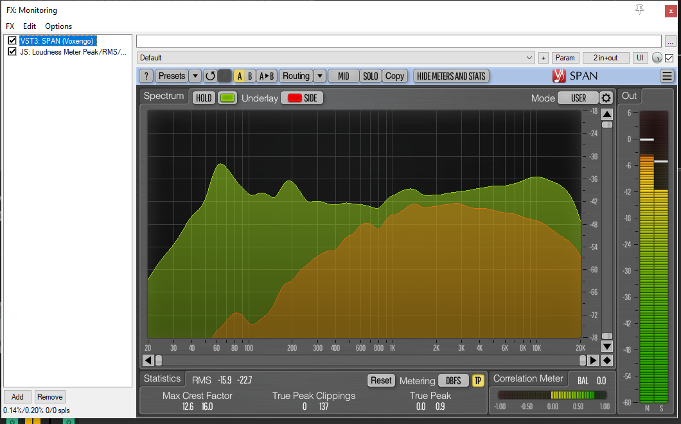Pin the FX Monitoring window
Viewport: 681px width, 424px height.
[x=639, y=10]
